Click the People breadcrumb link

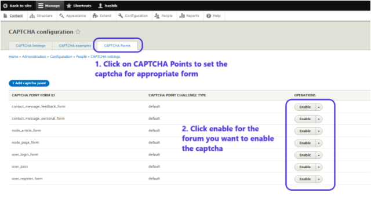coord(81,57)
